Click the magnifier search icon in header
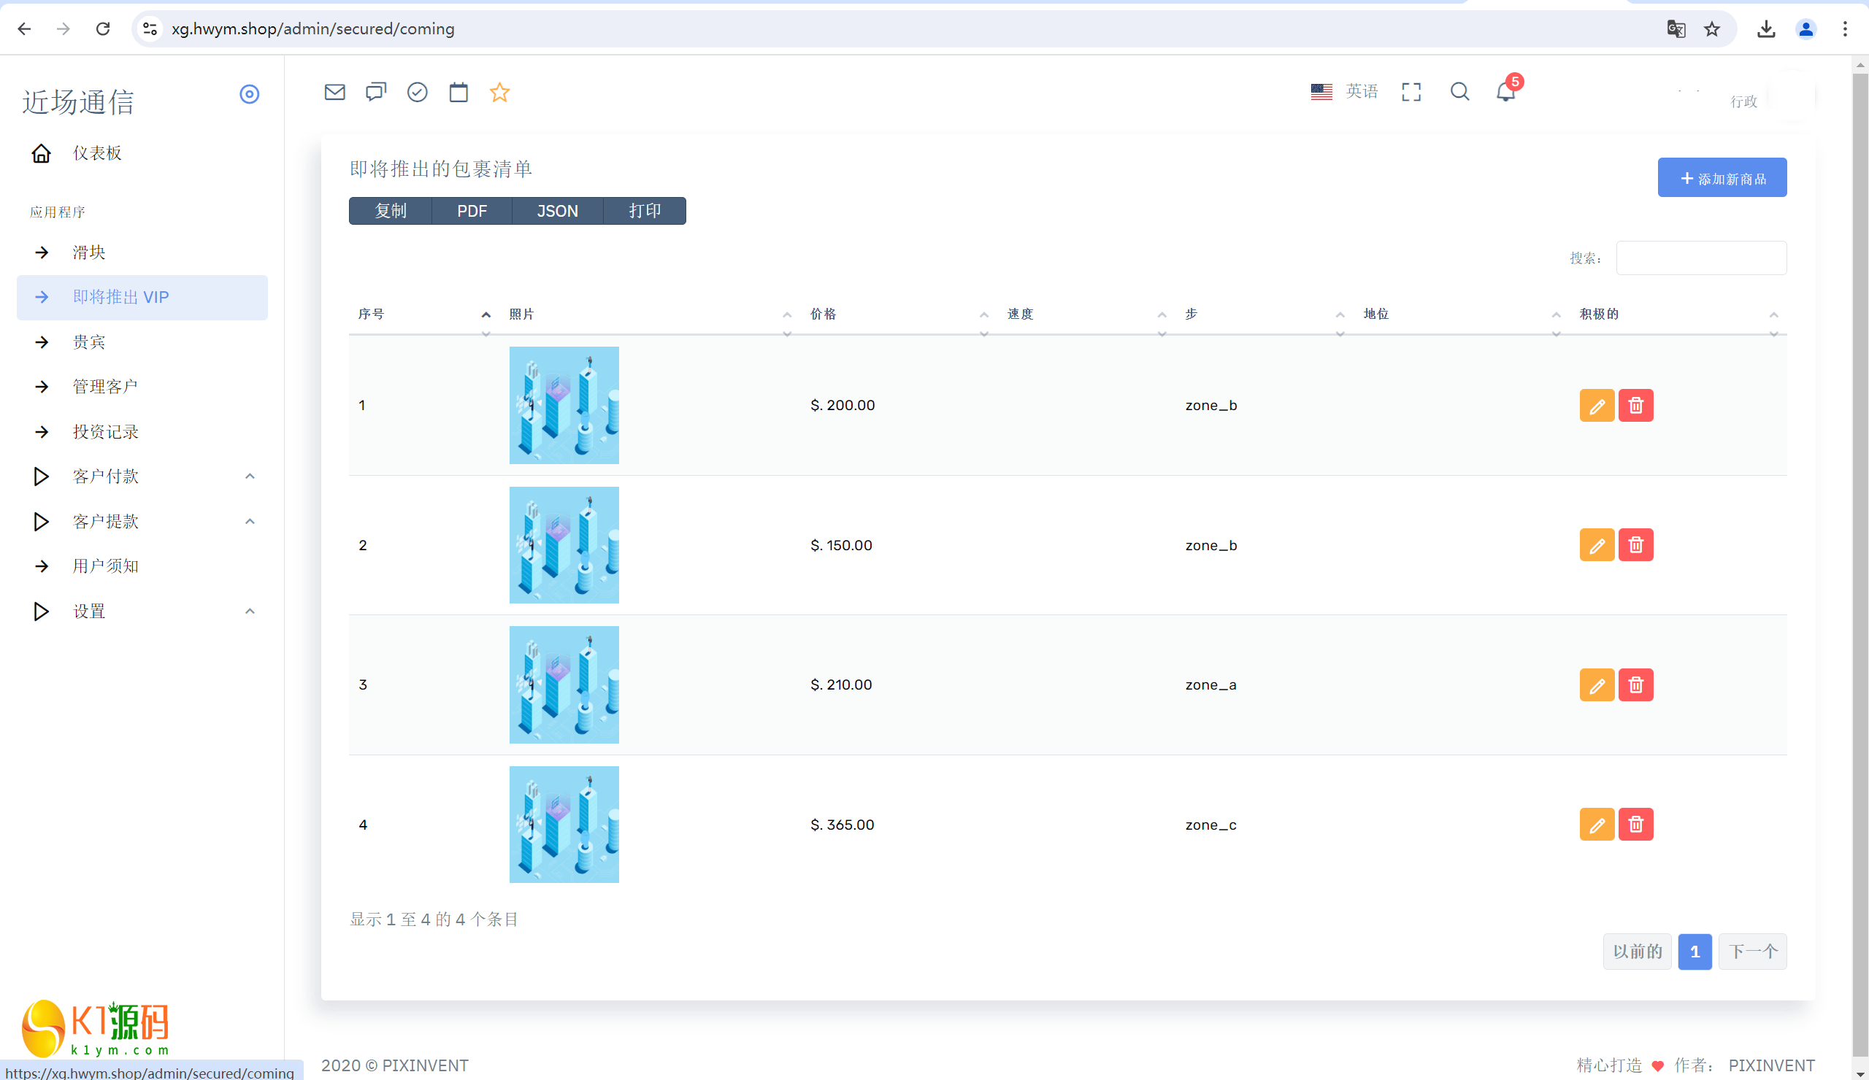This screenshot has width=1869, height=1080. click(x=1459, y=92)
